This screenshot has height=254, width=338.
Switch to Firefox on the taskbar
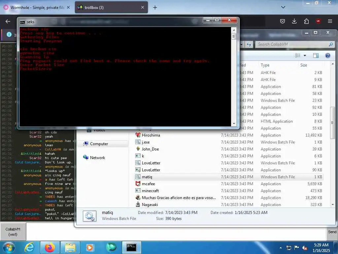pos(50,247)
